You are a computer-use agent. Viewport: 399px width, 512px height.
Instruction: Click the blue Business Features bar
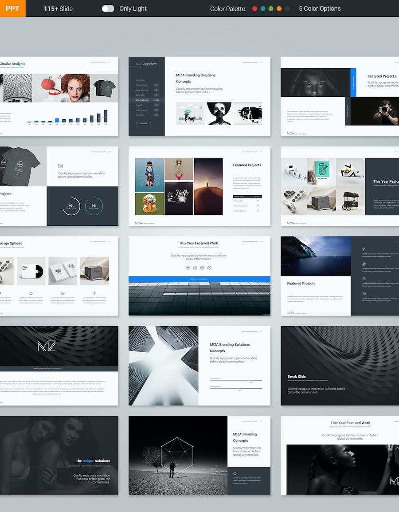tap(199, 279)
